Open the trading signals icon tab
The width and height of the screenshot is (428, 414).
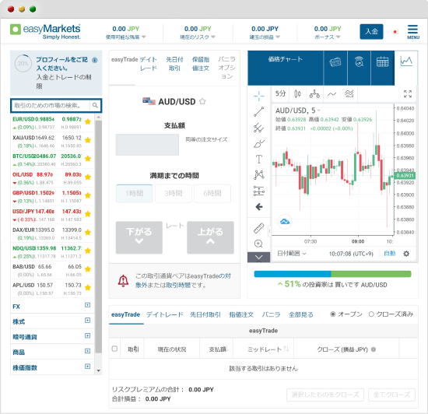pyautogui.click(x=359, y=62)
